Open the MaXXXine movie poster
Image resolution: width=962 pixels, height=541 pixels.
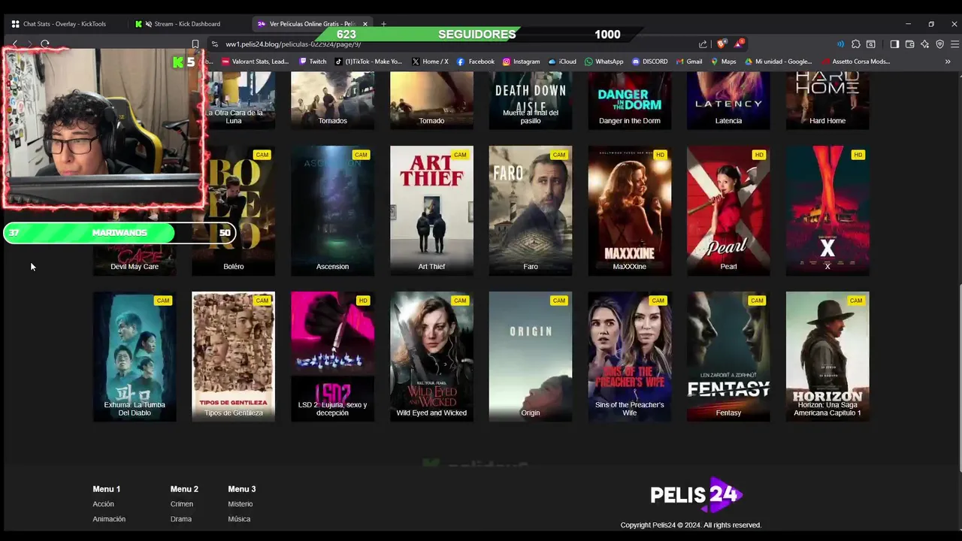click(630, 210)
